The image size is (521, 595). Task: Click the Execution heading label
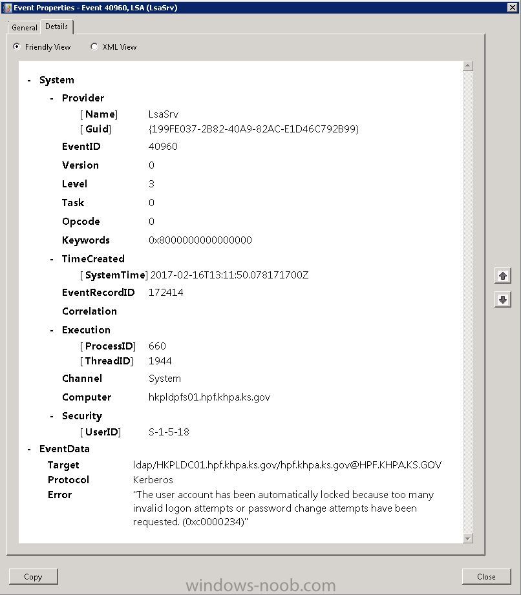(86, 330)
